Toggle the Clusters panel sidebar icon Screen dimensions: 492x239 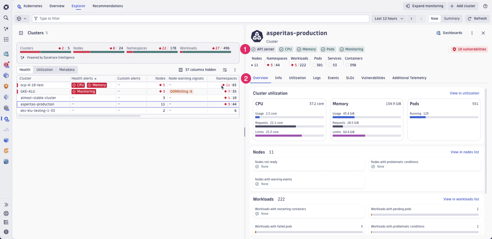pyautogui.click(x=21, y=33)
